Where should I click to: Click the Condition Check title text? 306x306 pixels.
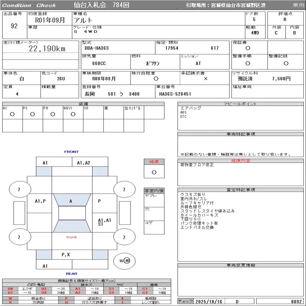[x=29, y=5]
